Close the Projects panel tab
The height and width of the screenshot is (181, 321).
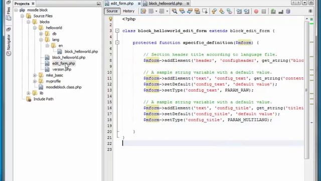(x=33, y=4)
